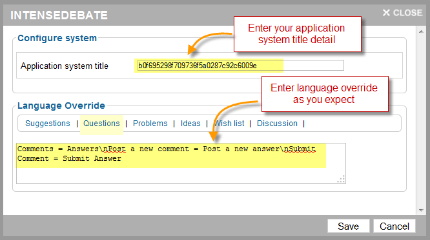The height and width of the screenshot is (240, 430).
Task: Switch to the Discussion tab
Action: (277, 124)
